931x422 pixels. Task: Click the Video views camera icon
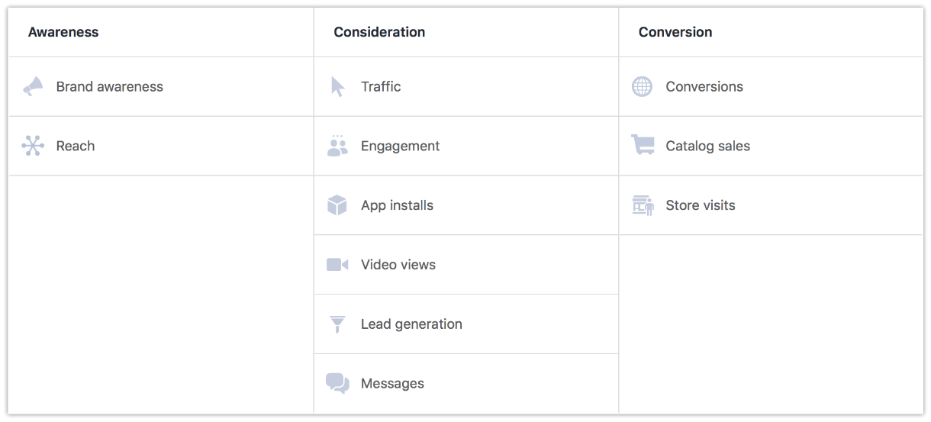[x=337, y=265]
